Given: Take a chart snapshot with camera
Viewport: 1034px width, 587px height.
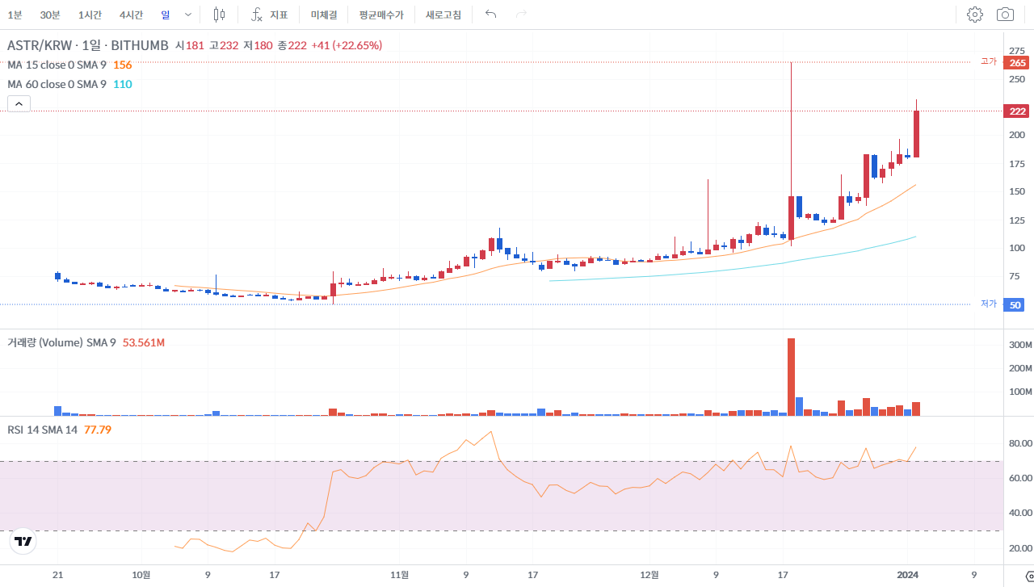Looking at the screenshot, I should tap(1005, 15).
